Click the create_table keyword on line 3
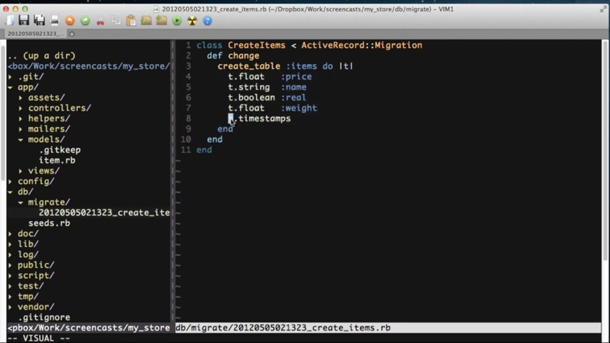610x343 pixels. 249,66
